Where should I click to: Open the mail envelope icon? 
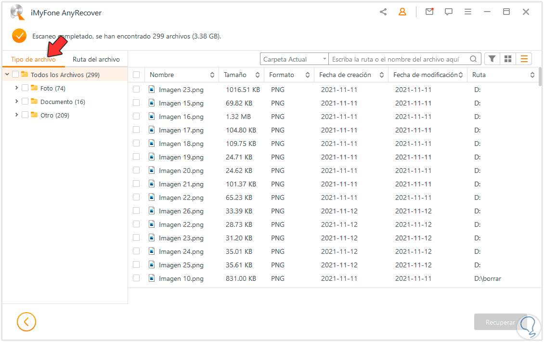click(x=429, y=12)
